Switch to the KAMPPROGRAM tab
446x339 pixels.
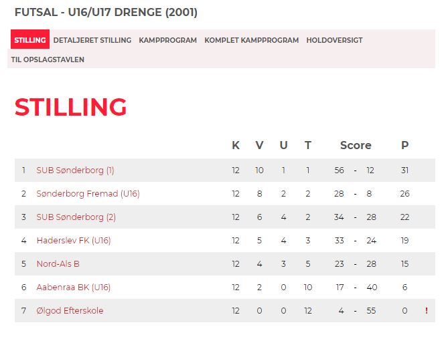click(168, 40)
